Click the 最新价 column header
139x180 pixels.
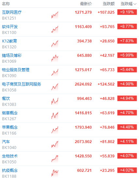86,4
